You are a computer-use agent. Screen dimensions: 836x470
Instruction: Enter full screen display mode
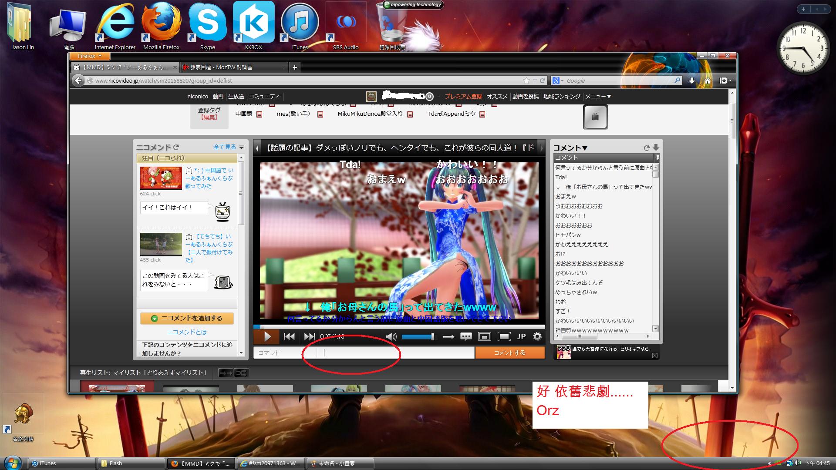pyautogui.click(x=504, y=336)
